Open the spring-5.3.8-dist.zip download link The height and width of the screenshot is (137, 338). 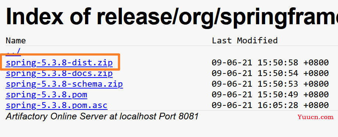(x=59, y=62)
